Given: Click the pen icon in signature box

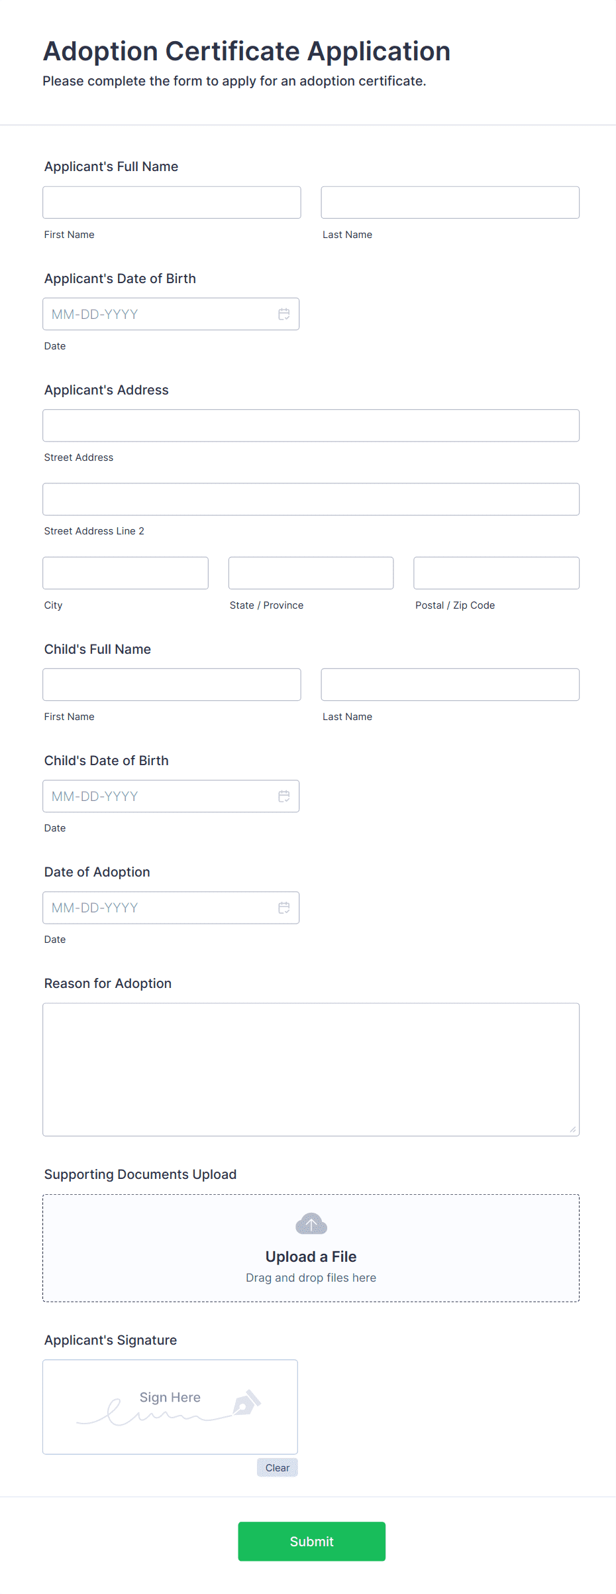Looking at the screenshot, I should (x=246, y=1403).
